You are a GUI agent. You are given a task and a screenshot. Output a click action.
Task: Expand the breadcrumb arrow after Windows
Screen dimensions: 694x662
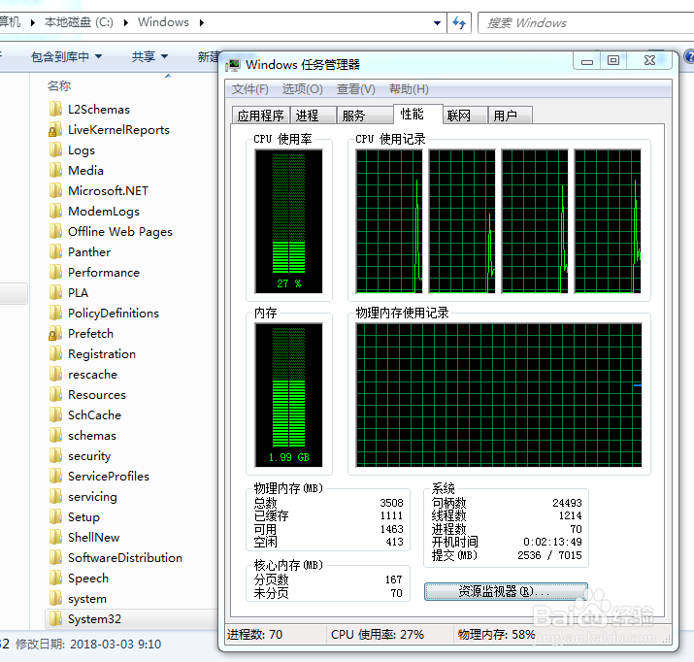point(202,22)
